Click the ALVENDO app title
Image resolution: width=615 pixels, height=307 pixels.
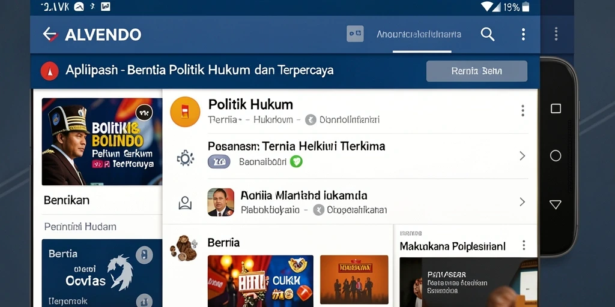click(103, 35)
